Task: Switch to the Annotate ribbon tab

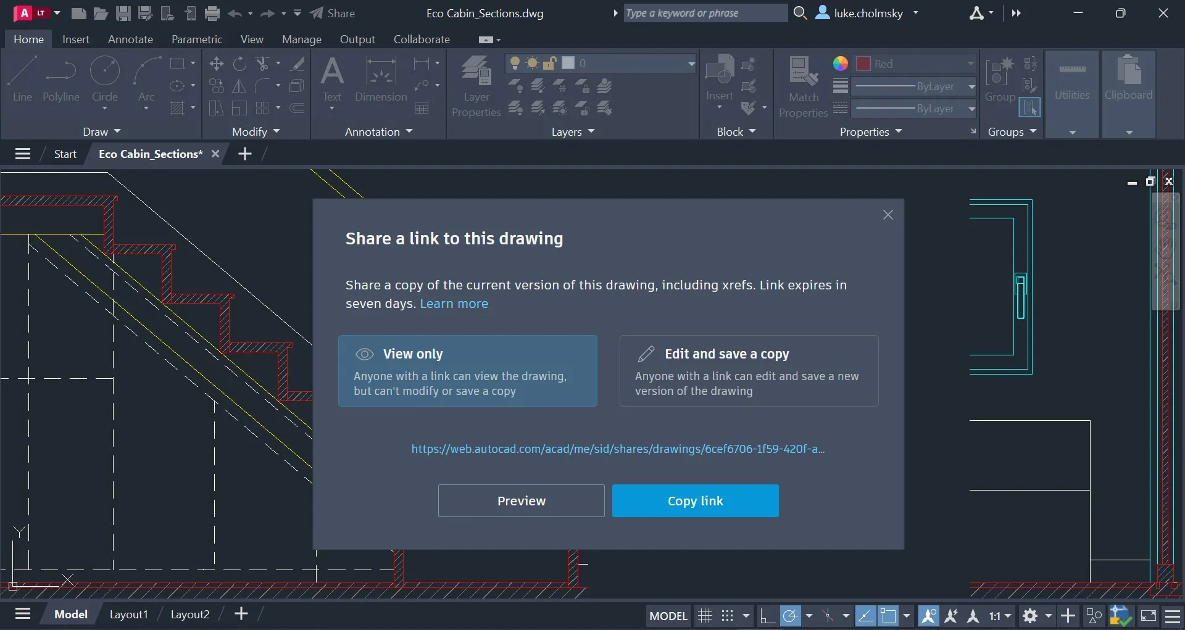Action: [x=130, y=39]
